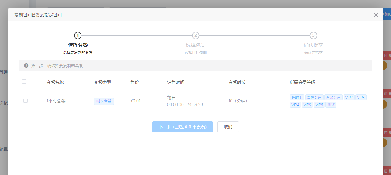The height and width of the screenshot is (175, 391).
Task: Click the 取消 button
Action: pyautogui.click(x=228, y=127)
